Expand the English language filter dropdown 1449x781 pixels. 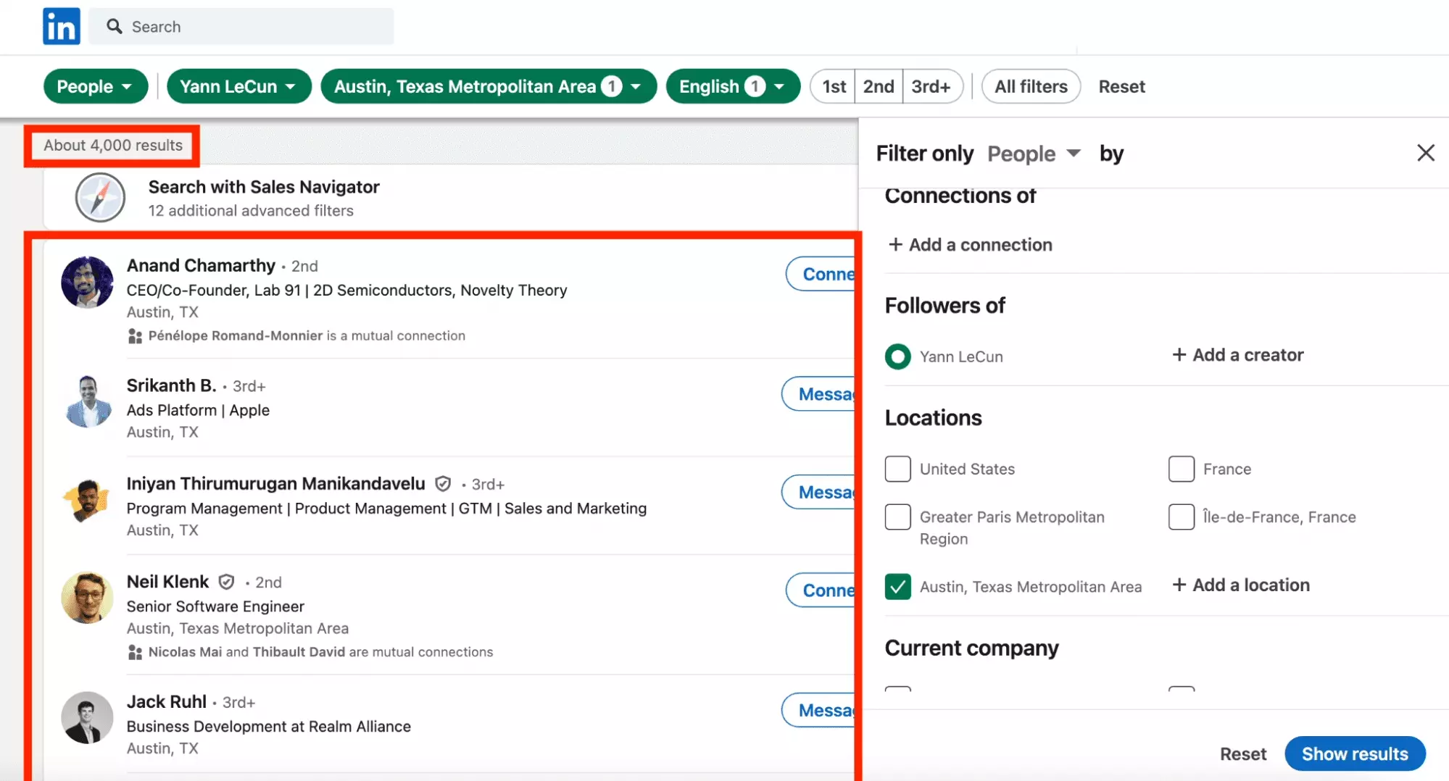point(733,86)
